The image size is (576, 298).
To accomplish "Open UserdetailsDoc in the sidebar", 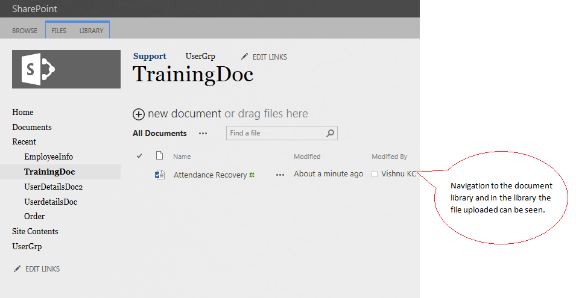I will click(x=51, y=202).
